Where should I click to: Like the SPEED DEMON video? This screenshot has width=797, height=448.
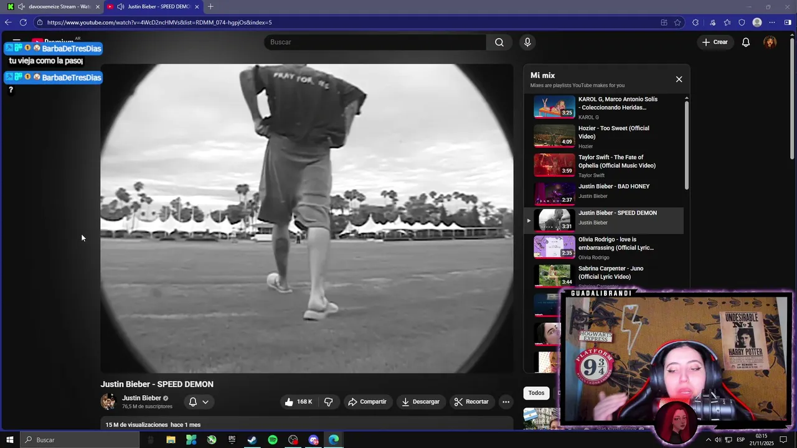pos(298,402)
